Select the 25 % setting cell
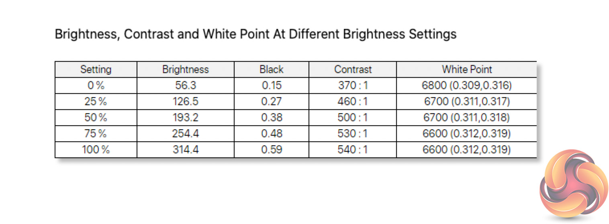Image resolution: width=609 pixels, height=224 pixels. [x=96, y=102]
